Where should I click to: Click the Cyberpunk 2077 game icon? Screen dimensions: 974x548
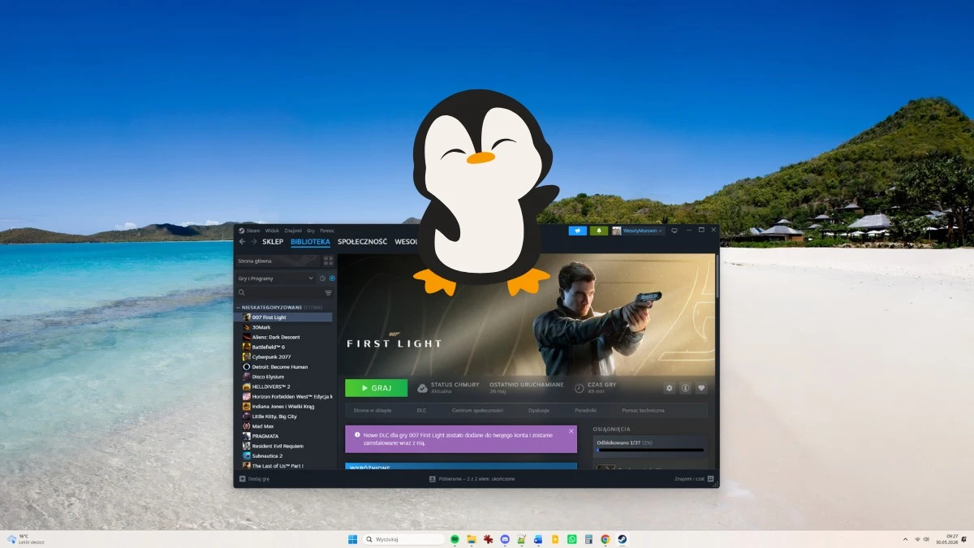[x=246, y=356]
